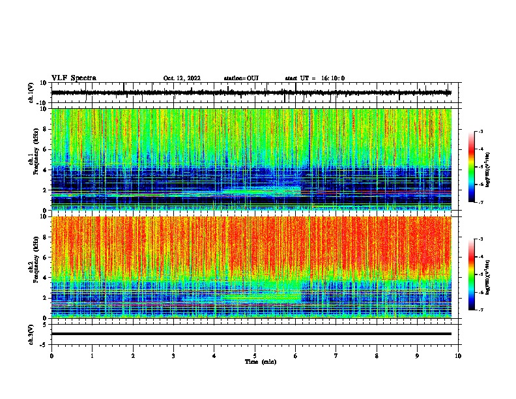Click the '8' kHz tick on ch.1 spectrogram
The width and height of the screenshot is (516, 399).
click(x=45, y=129)
